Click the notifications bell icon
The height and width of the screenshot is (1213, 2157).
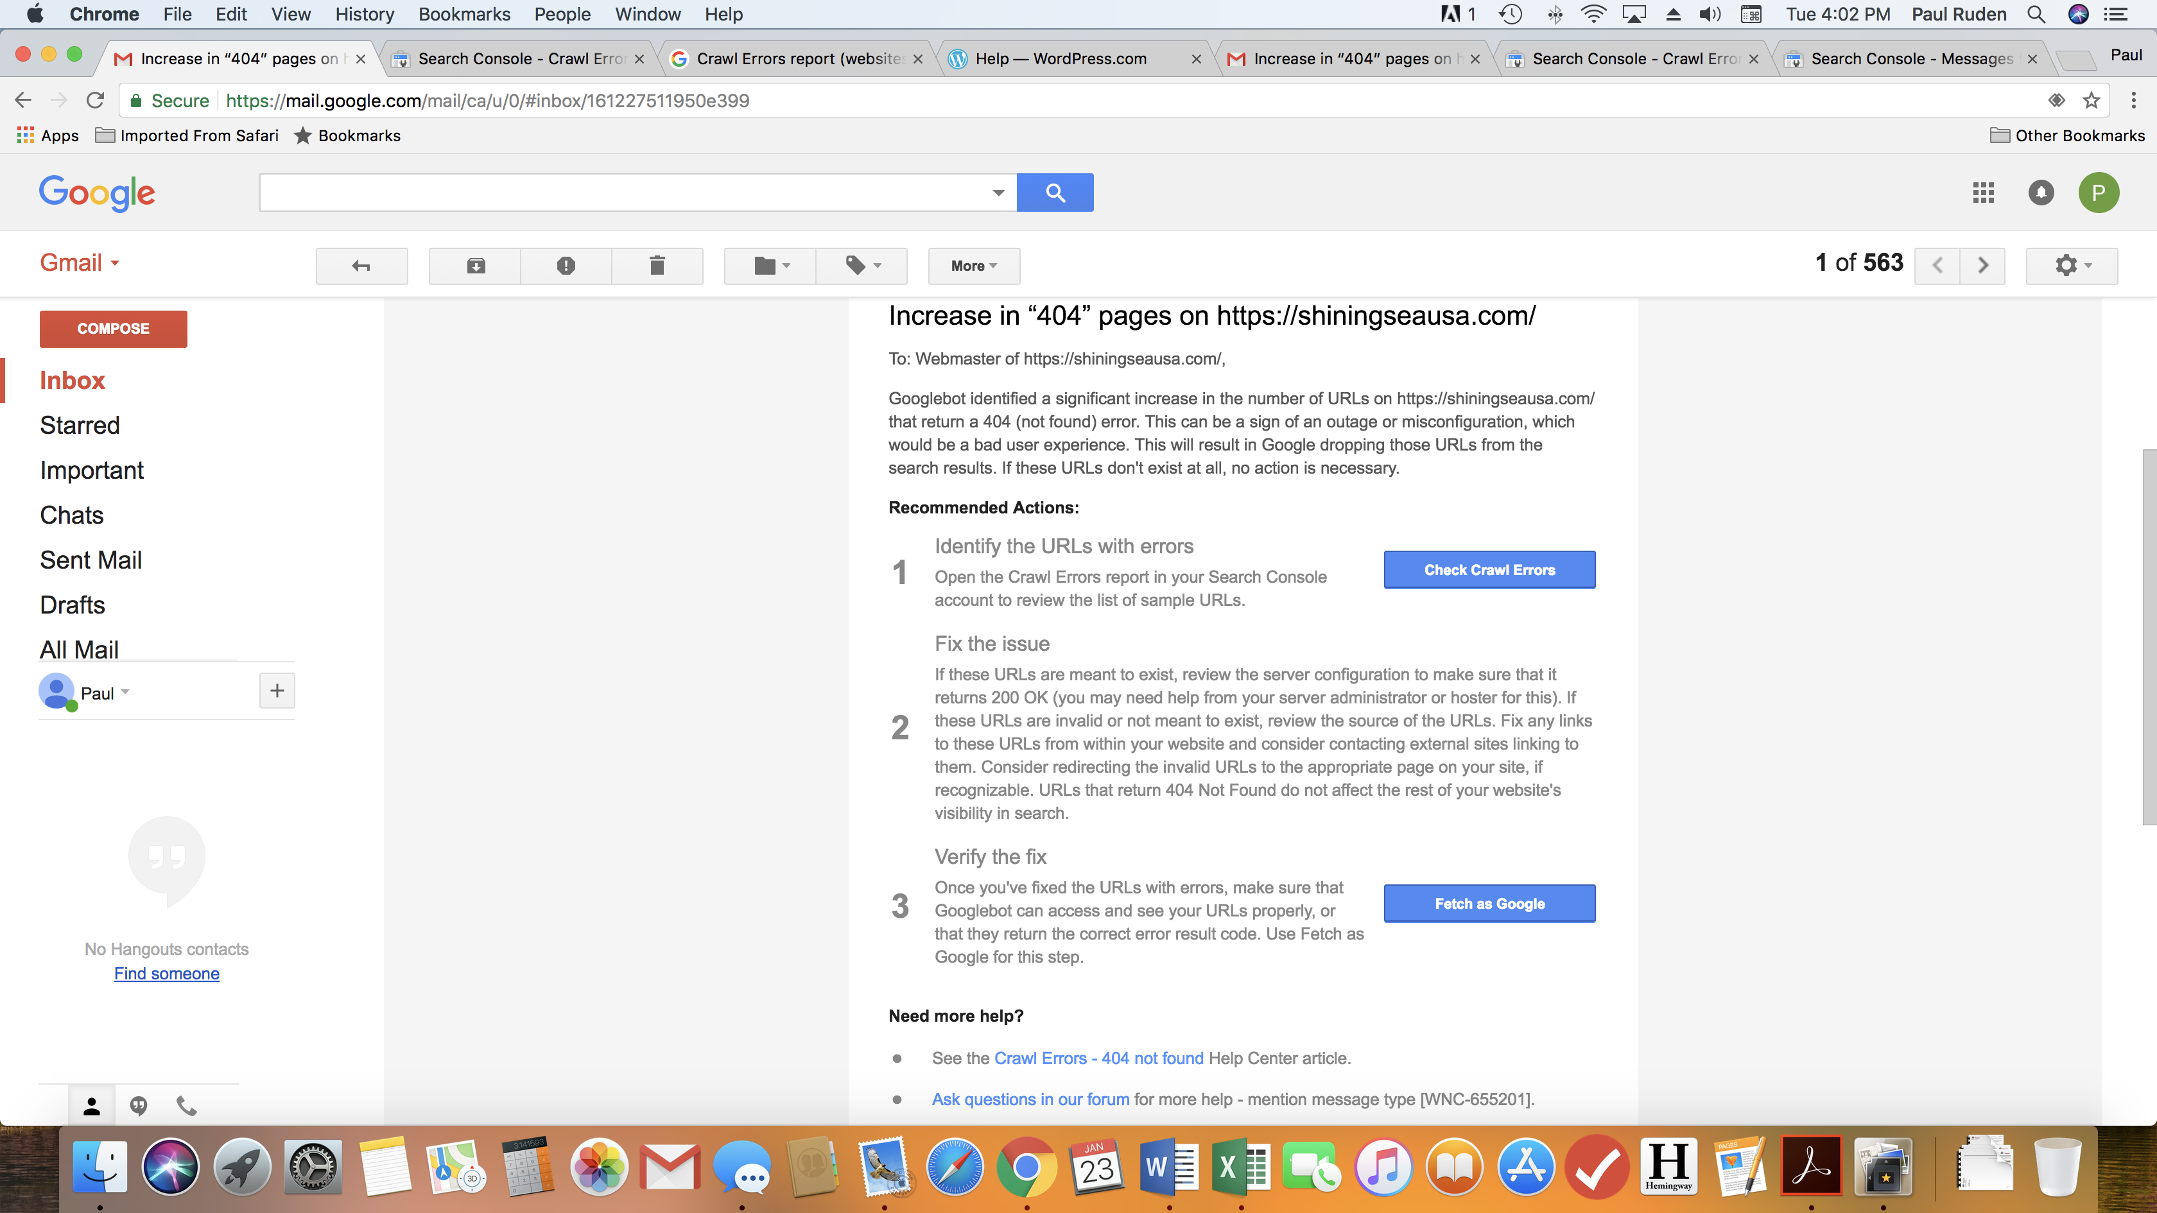pos(2041,193)
